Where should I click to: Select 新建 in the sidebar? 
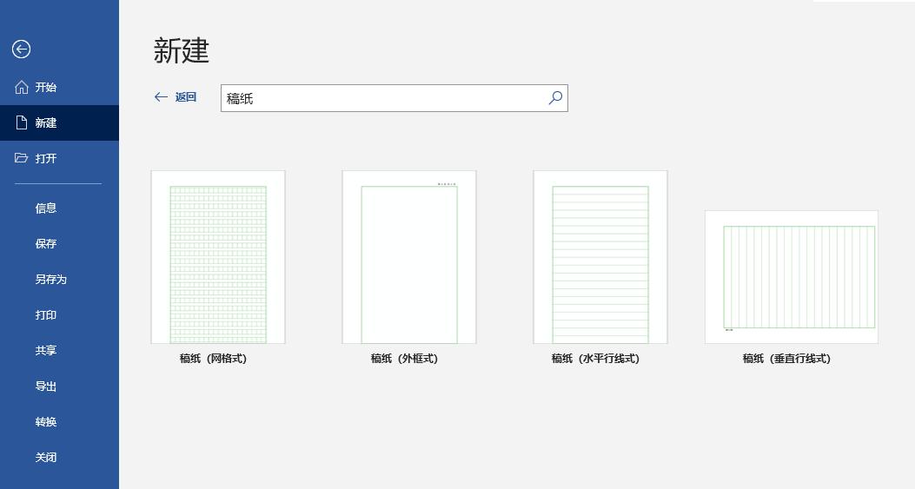coord(59,122)
